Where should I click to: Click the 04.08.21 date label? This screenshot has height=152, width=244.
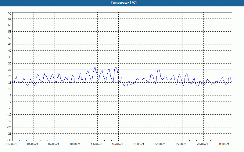click(33, 144)
